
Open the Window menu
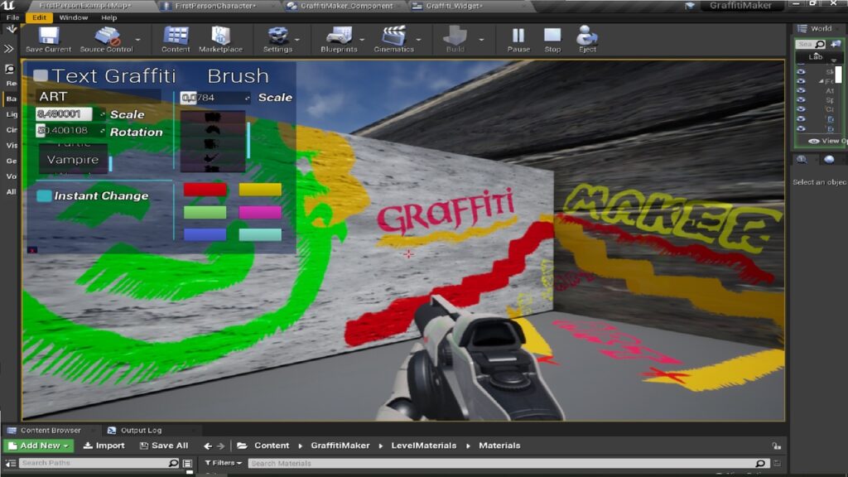pyautogui.click(x=74, y=17)
